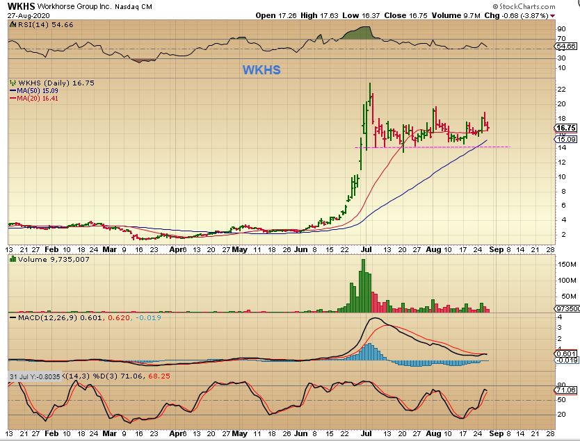The image size is (580, 441).
Task: Click the 54.66 value tag on RSI axis
Action: [565, 46]
